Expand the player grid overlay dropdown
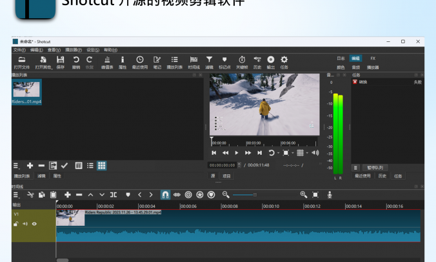Screen dimensions: 436x262 [307, 153]
